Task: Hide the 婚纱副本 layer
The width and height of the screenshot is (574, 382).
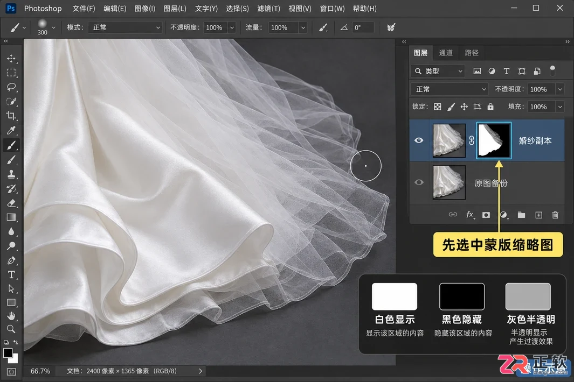Action: coord(419,140)
